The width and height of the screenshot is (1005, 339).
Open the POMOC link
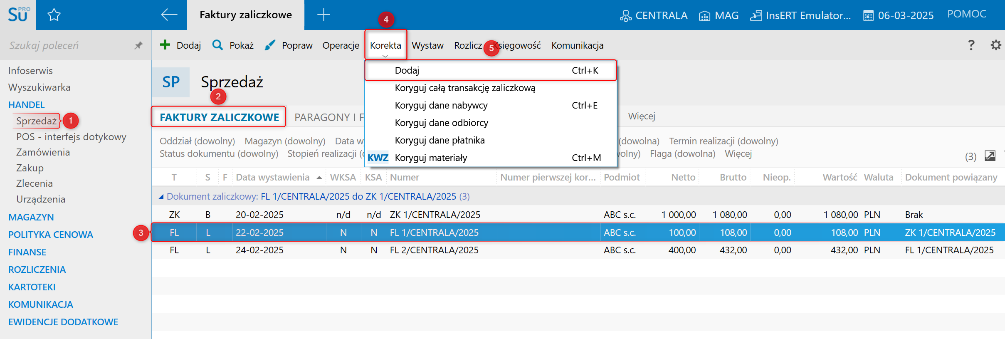tap(966, 14)
